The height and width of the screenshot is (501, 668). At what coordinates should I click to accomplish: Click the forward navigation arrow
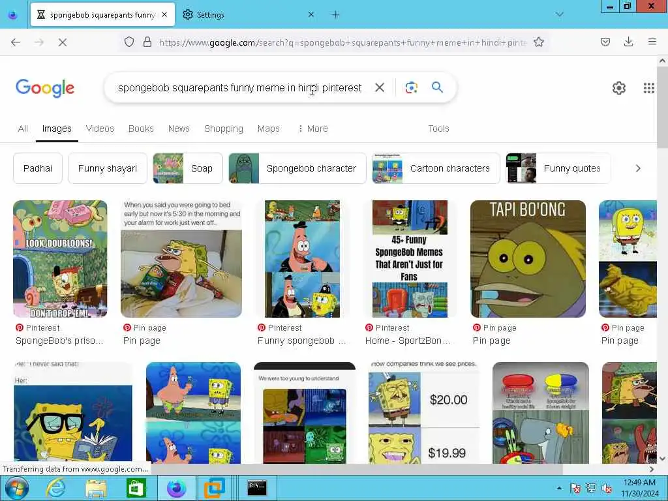tap(39, 42)
